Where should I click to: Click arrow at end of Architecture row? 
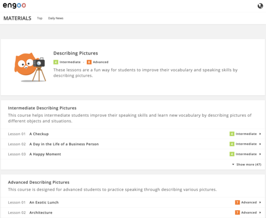coord(260,212)
